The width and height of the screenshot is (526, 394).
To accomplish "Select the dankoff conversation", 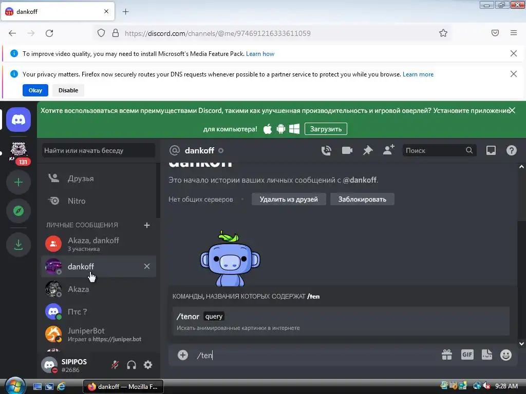I will coord(99,266).
